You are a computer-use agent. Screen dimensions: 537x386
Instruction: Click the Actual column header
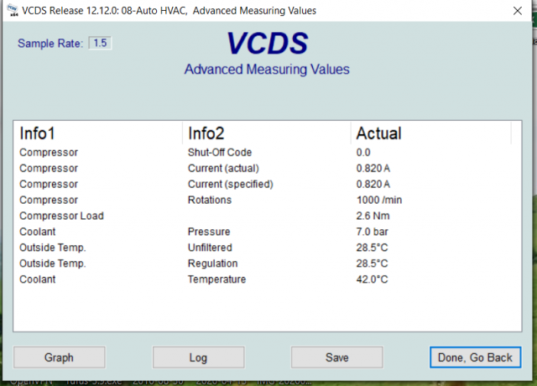(x=378, y=133)
